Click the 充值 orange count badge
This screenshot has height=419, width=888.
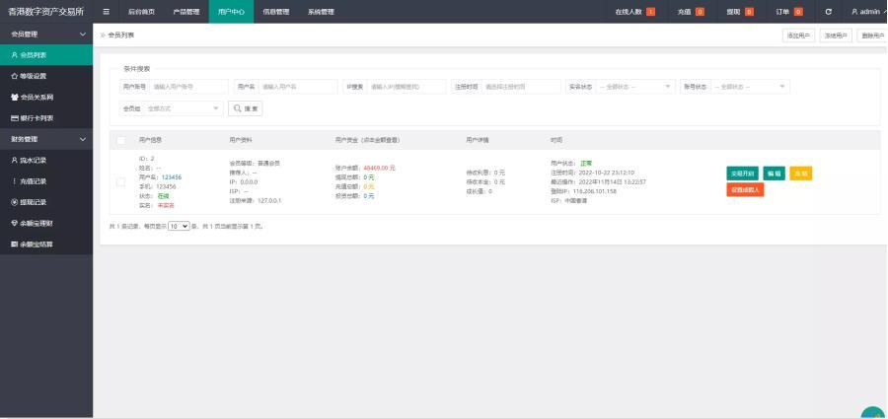pyautogui.click(x=700, y=11)
